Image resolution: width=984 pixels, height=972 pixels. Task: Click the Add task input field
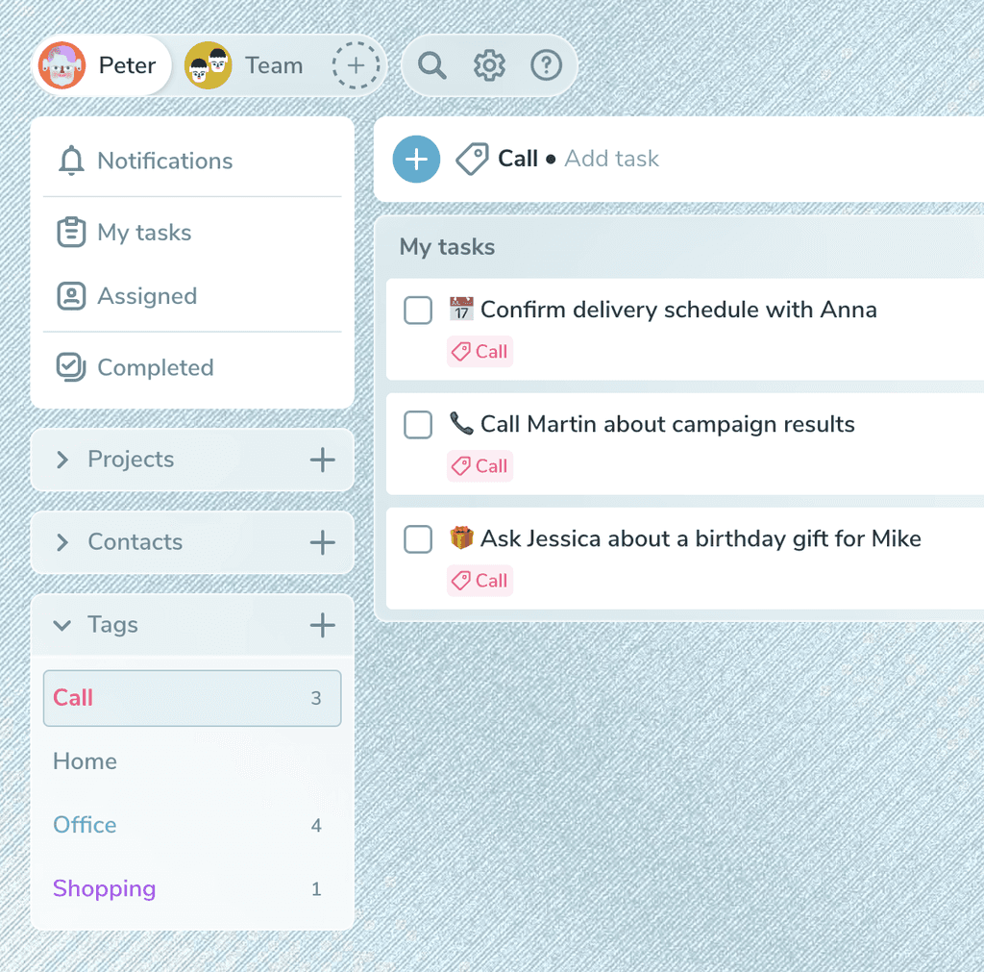pos(611,159)
